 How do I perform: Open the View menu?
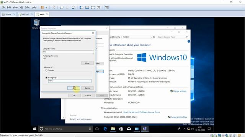tap(15, 7)
